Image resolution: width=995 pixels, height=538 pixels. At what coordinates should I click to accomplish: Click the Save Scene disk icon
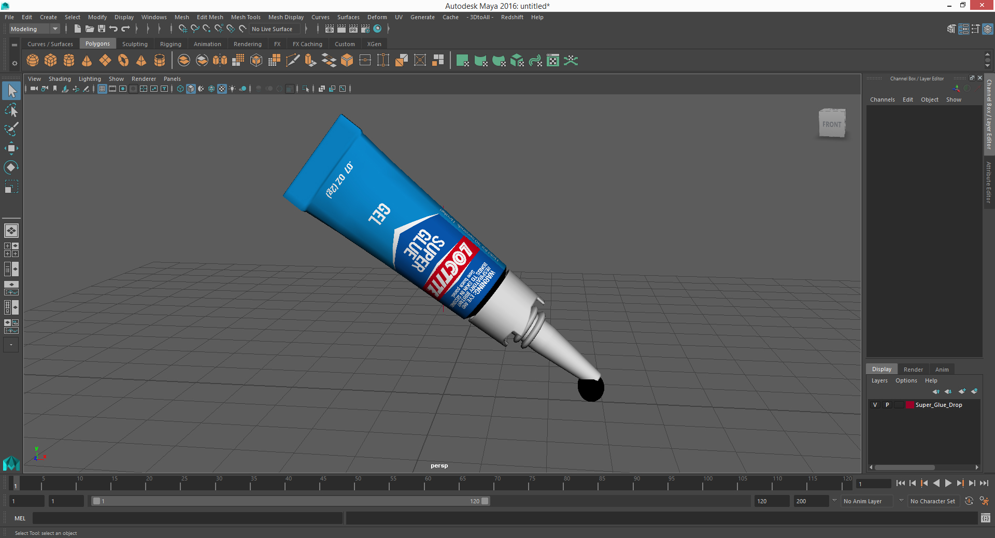click(102, 29)
